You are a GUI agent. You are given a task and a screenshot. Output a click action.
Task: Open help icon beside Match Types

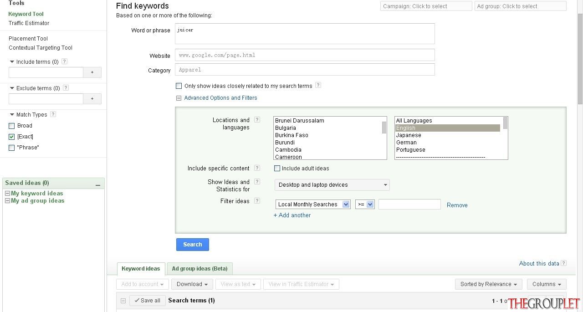53,114
